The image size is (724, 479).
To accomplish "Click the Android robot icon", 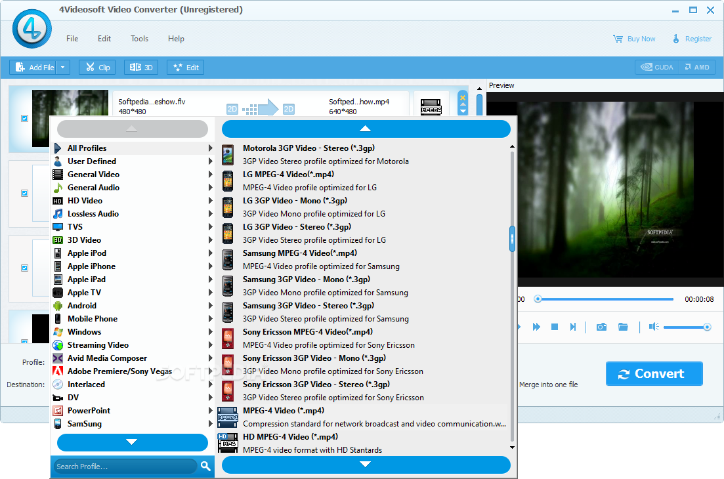I will (x=58, y=306).
